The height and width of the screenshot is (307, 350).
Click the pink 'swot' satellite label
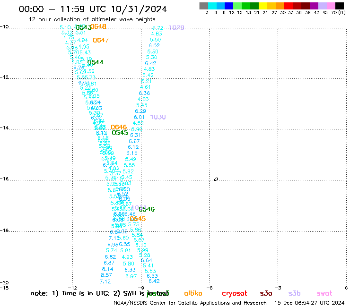(x=324, y=293)
